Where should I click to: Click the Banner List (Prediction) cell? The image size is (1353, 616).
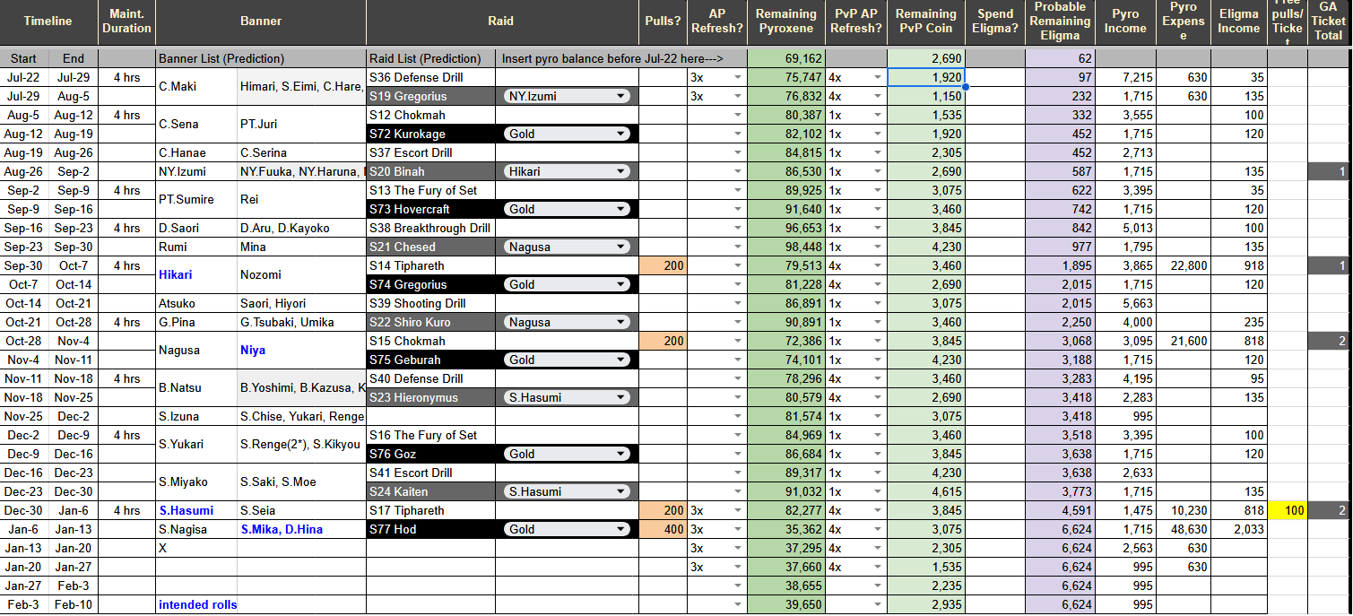[x=261, y=58]
